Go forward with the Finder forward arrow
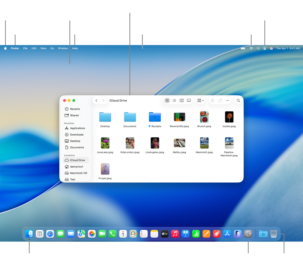Image resolution: width=303 pixels, height=259 pixels. pos(103,101)
